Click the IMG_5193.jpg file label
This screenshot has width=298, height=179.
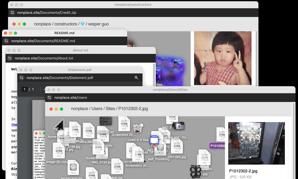pyautogui.click(x=102, y=162)
